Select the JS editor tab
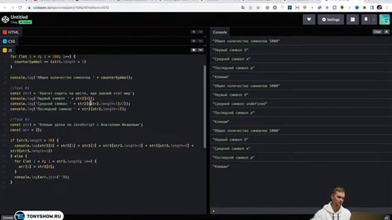 pyautogui.click(x=7, y=50)
